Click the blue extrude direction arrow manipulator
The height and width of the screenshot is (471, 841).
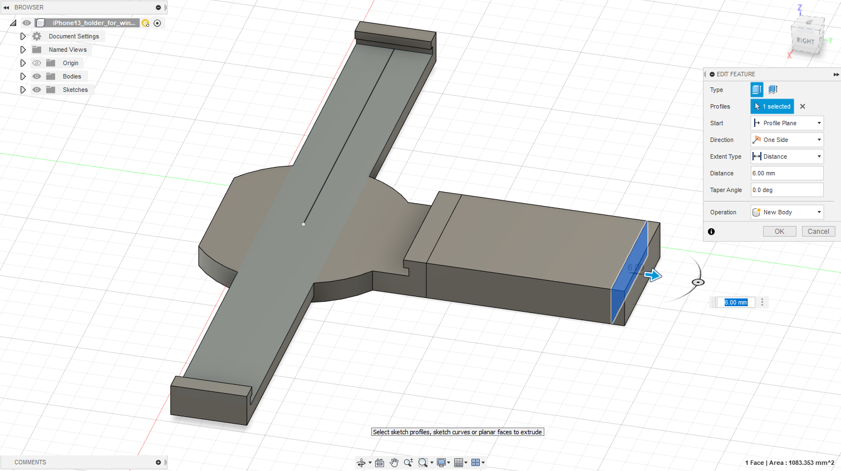pyautogui.click(x=653, y=275)
